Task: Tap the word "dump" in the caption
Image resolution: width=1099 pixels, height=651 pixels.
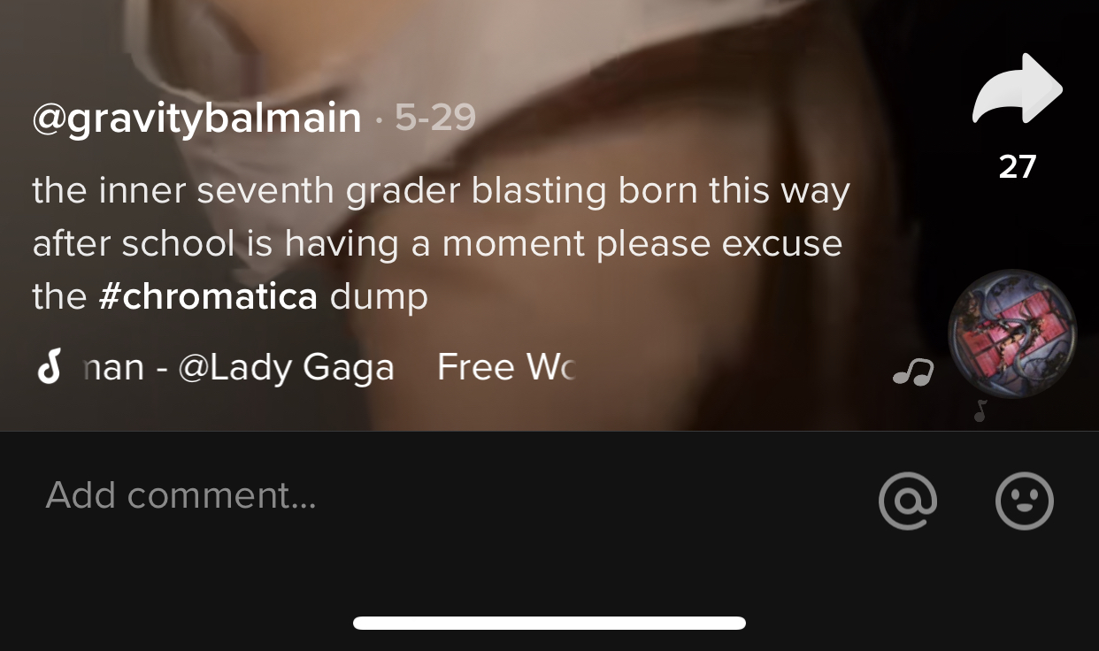Action: coord(379,297)
